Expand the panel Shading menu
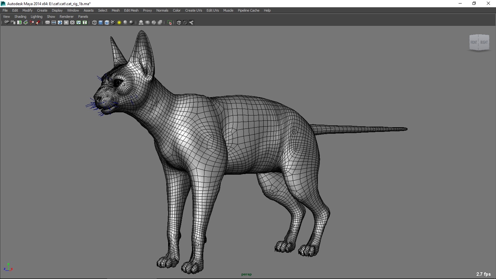Viewport: 496px width, 279px height. pyautogui.click(x=20, y=17)
